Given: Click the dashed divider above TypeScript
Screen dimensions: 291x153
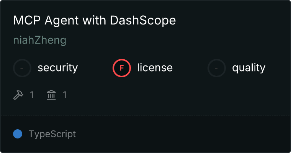Looking at the screenshot, I should (145, 116).
